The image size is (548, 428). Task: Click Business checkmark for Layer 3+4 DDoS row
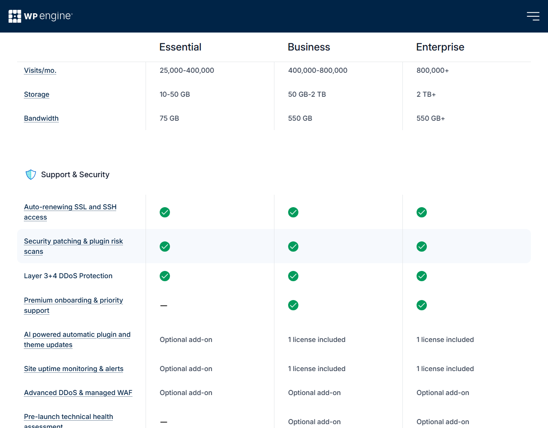(x=293, y=276)
